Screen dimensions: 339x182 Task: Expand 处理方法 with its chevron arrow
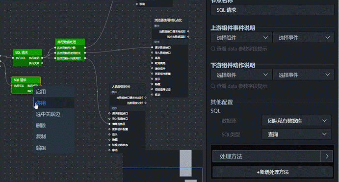pos(327,156)
